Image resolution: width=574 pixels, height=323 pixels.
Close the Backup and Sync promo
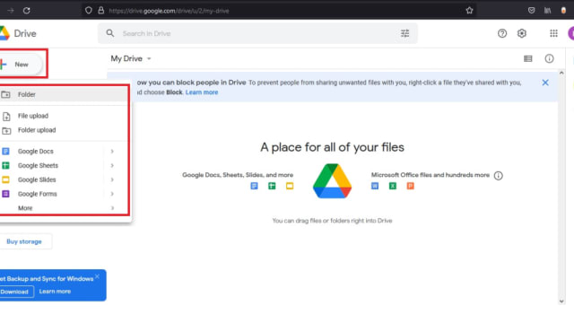(x=97, y=276)
